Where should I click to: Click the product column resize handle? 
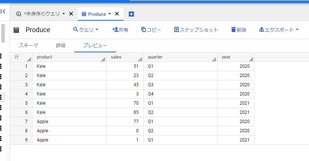(x=103, y=59)
